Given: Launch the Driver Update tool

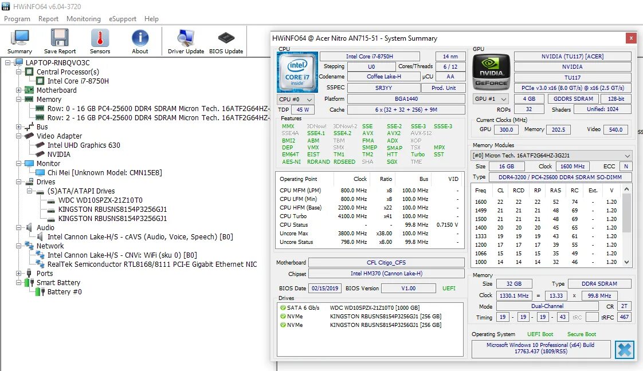Looking at the screenshot, I should coord(186,40).
